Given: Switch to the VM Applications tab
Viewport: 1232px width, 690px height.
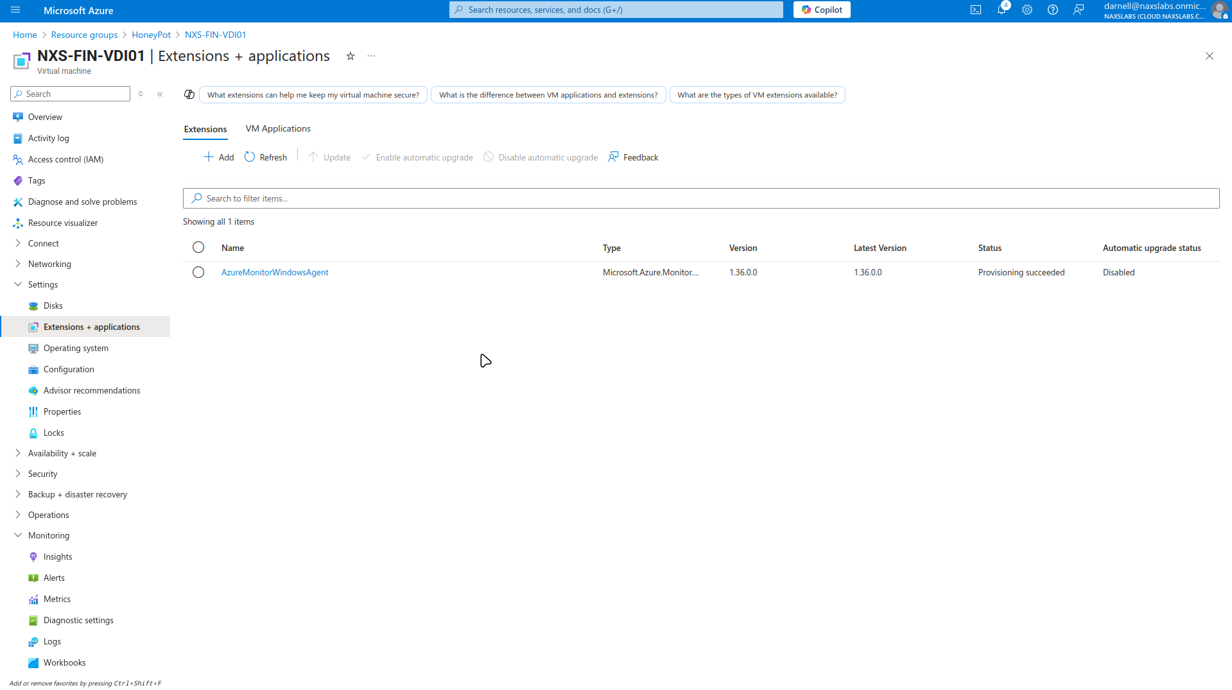Looking at the screenshot, I should 278,129.
